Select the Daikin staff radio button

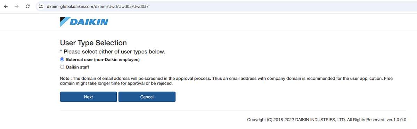[x=62, y=67]
